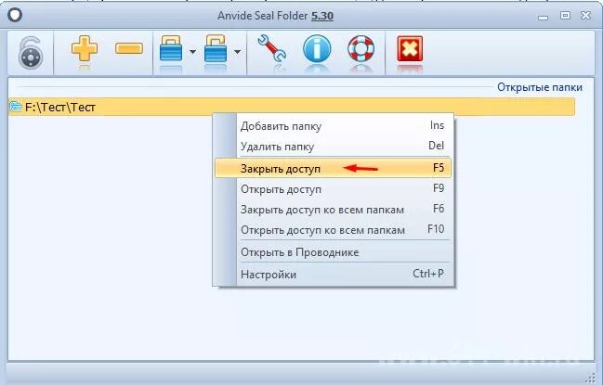Select the F:\Тест\Тест folder row
The image size is (603, 385).
(292, 107)
